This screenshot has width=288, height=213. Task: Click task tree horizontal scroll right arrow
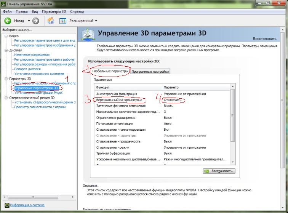(73, 197)
